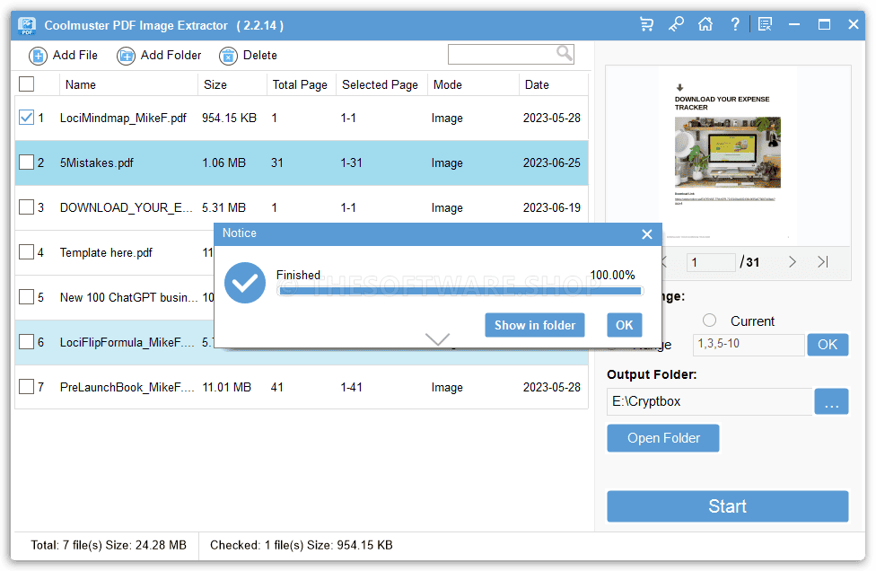Open help via the question mark icon
Viewport: 876px width, 571px height.
point(735,24)
